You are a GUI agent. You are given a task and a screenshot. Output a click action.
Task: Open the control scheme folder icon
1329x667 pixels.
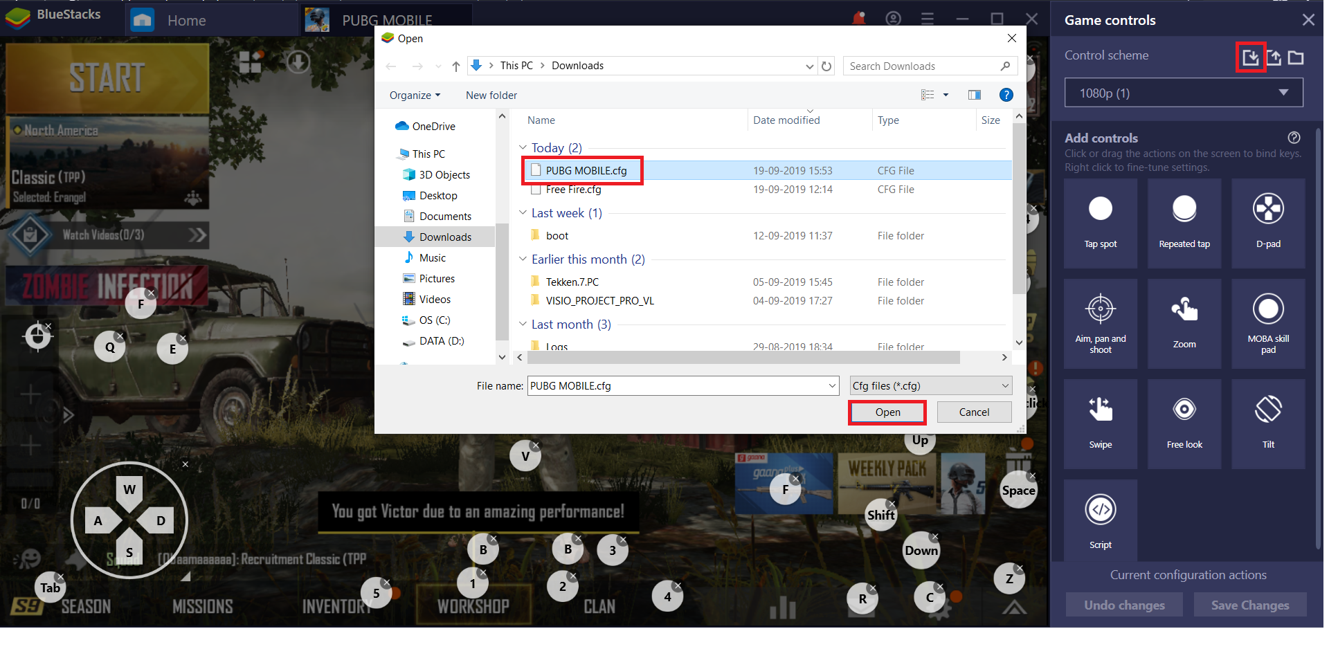tap(1296, 57)
